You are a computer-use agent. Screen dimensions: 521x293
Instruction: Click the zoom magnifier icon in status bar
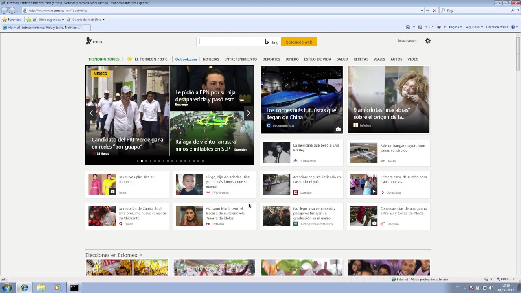click(497, 279)
